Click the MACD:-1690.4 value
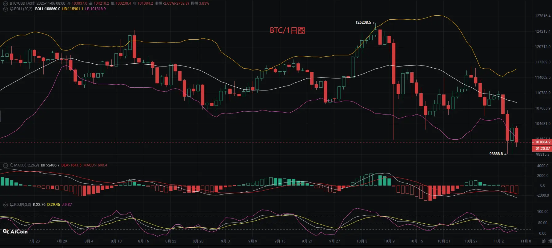The image size is (552, 248). (95, 165)
